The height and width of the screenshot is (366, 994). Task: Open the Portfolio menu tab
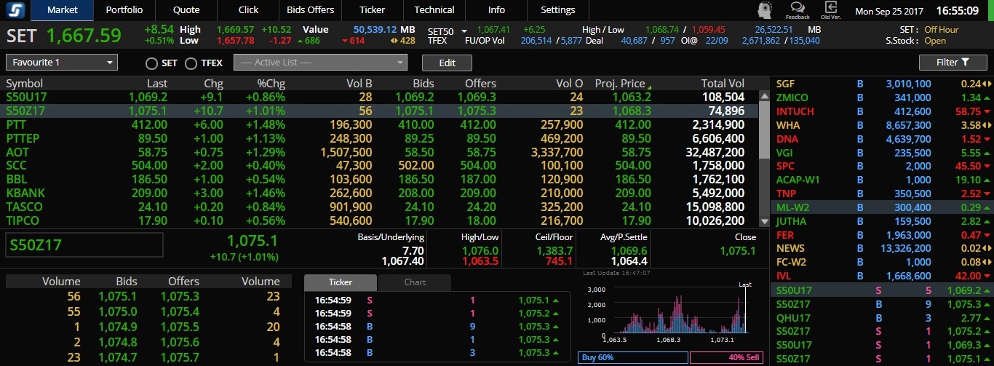tap(124, 10)
